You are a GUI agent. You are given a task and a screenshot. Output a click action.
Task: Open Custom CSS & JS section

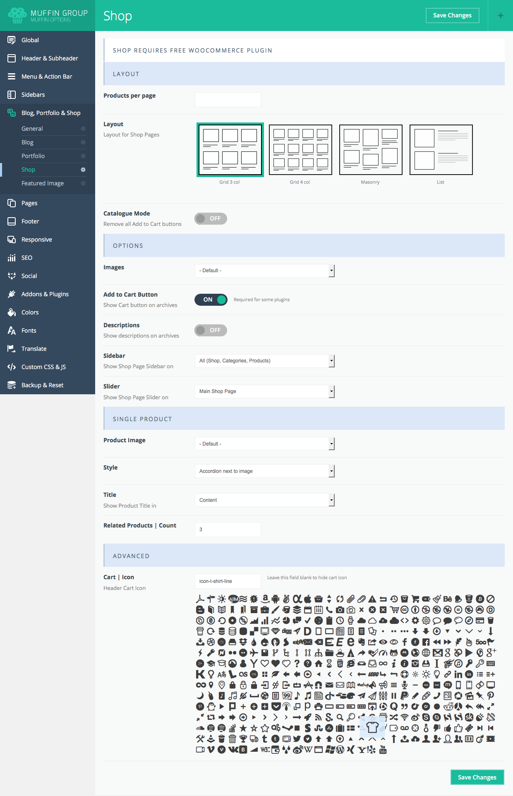tap(48, 367)
